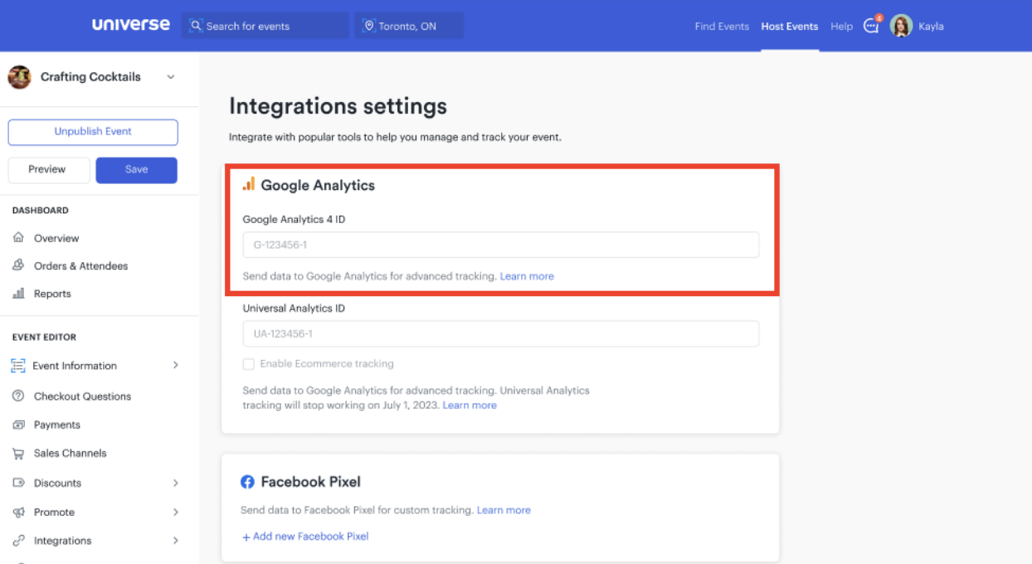
Task: Open Kayla's profile avatar
Action: tap(902, 26)
